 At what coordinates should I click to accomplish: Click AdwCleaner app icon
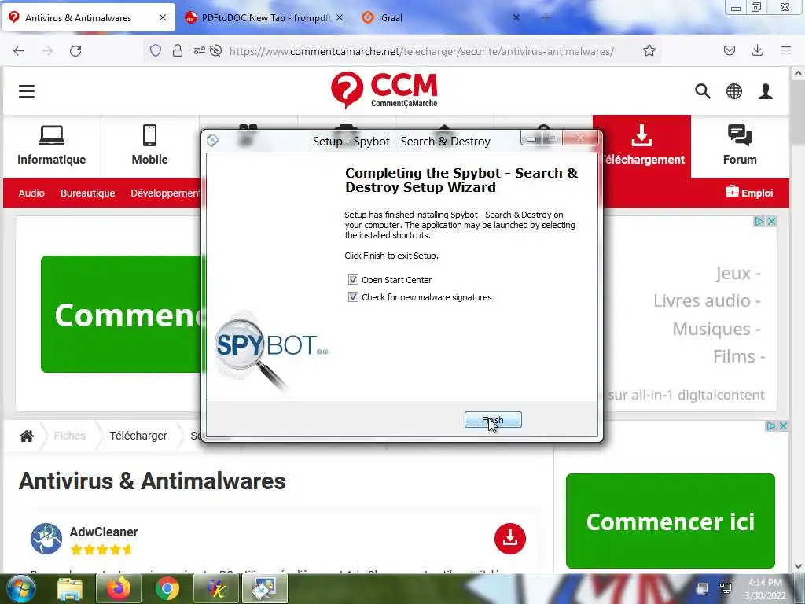46,539
